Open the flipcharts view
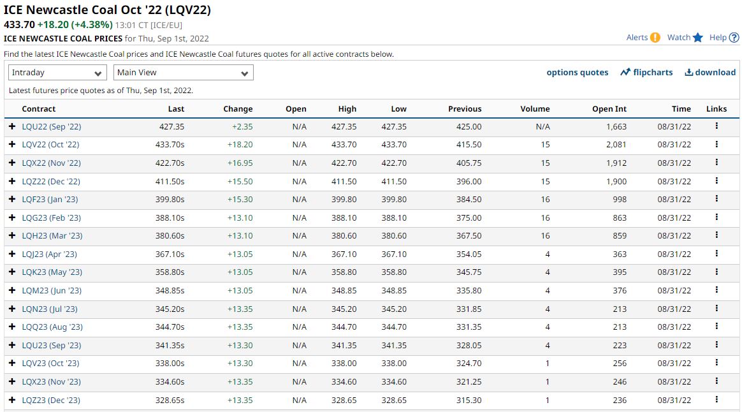Viewport: 742px width, 412px height. pos(646,72)
